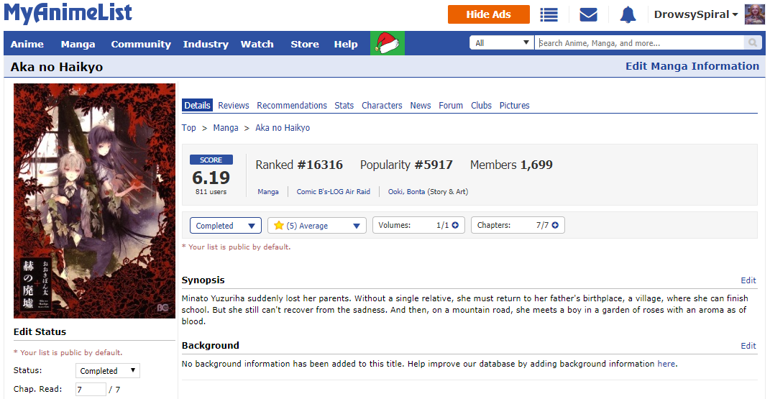Click the Manga breadcrumb link

[x=226, y=127]
